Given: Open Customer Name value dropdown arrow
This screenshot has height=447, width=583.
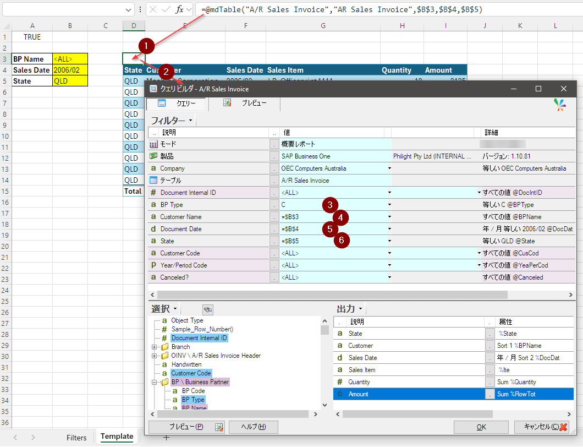Looking at the screenshot, I should (x=389, y=216).
